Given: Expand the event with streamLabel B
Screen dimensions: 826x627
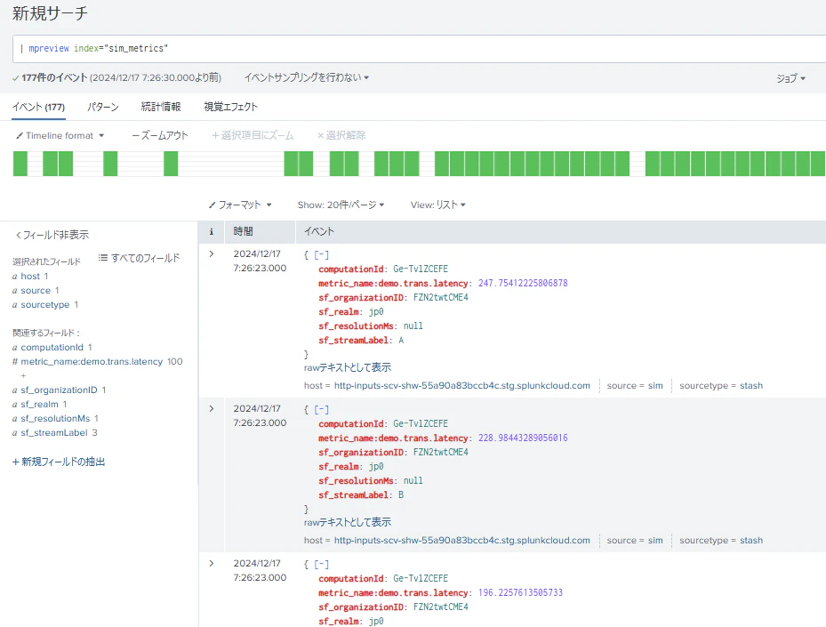Looking at the screenshot, I should 212,409.
